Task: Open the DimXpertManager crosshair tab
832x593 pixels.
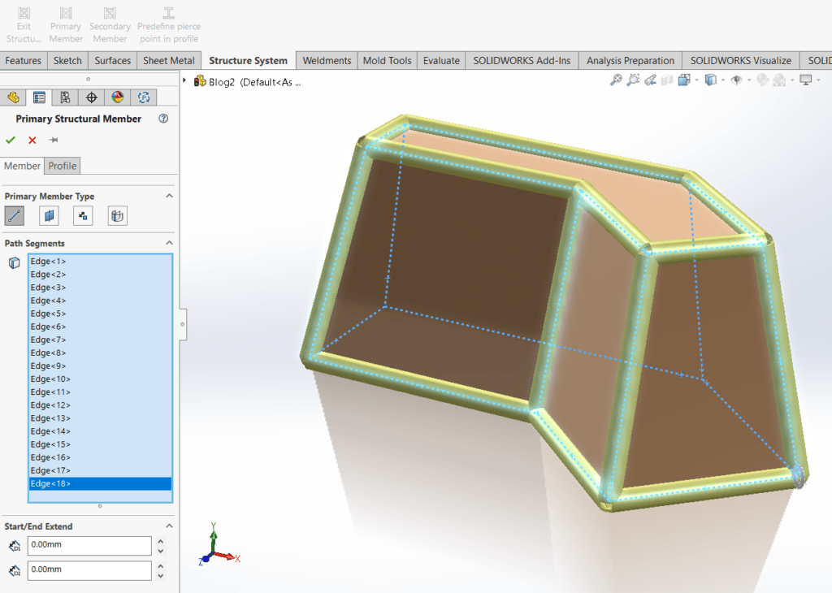Action: coord(91,97)
